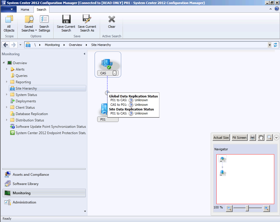Collapse the ribbon with the up chevron
The image size is (280, 222).
pos(270,9)
